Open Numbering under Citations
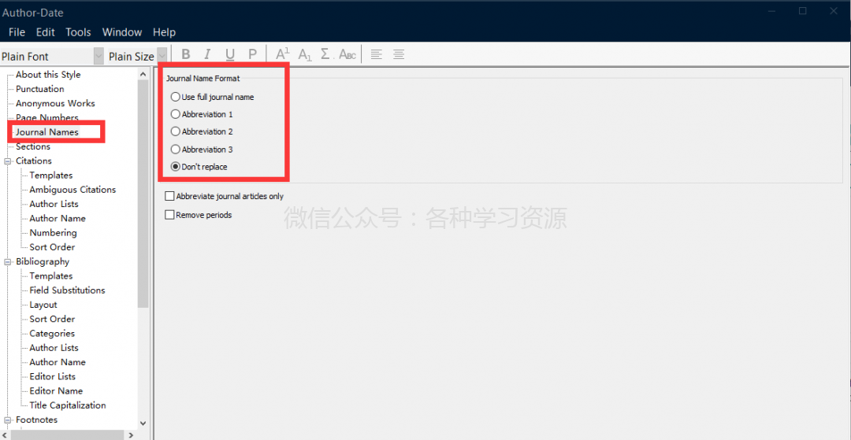 pyautogui.click(x=54, y=233)
